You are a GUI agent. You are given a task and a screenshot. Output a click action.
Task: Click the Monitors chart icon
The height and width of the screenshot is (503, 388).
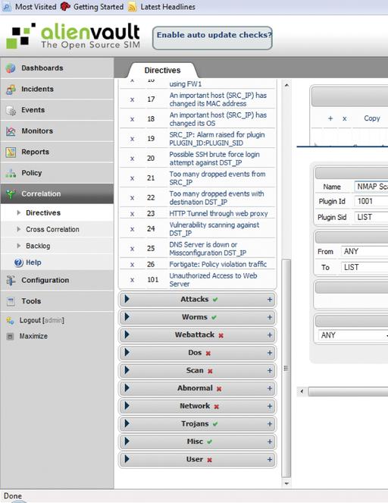click(11, 131)
